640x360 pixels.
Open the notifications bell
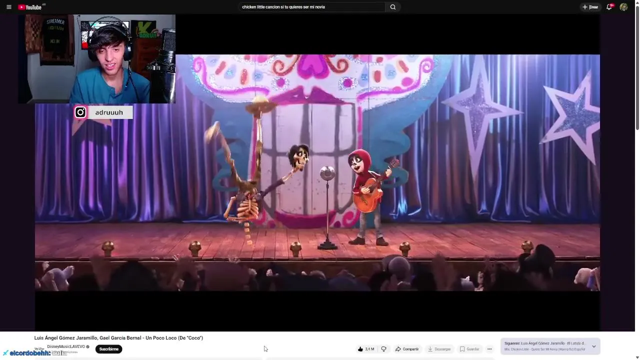(x=609, y=7)
